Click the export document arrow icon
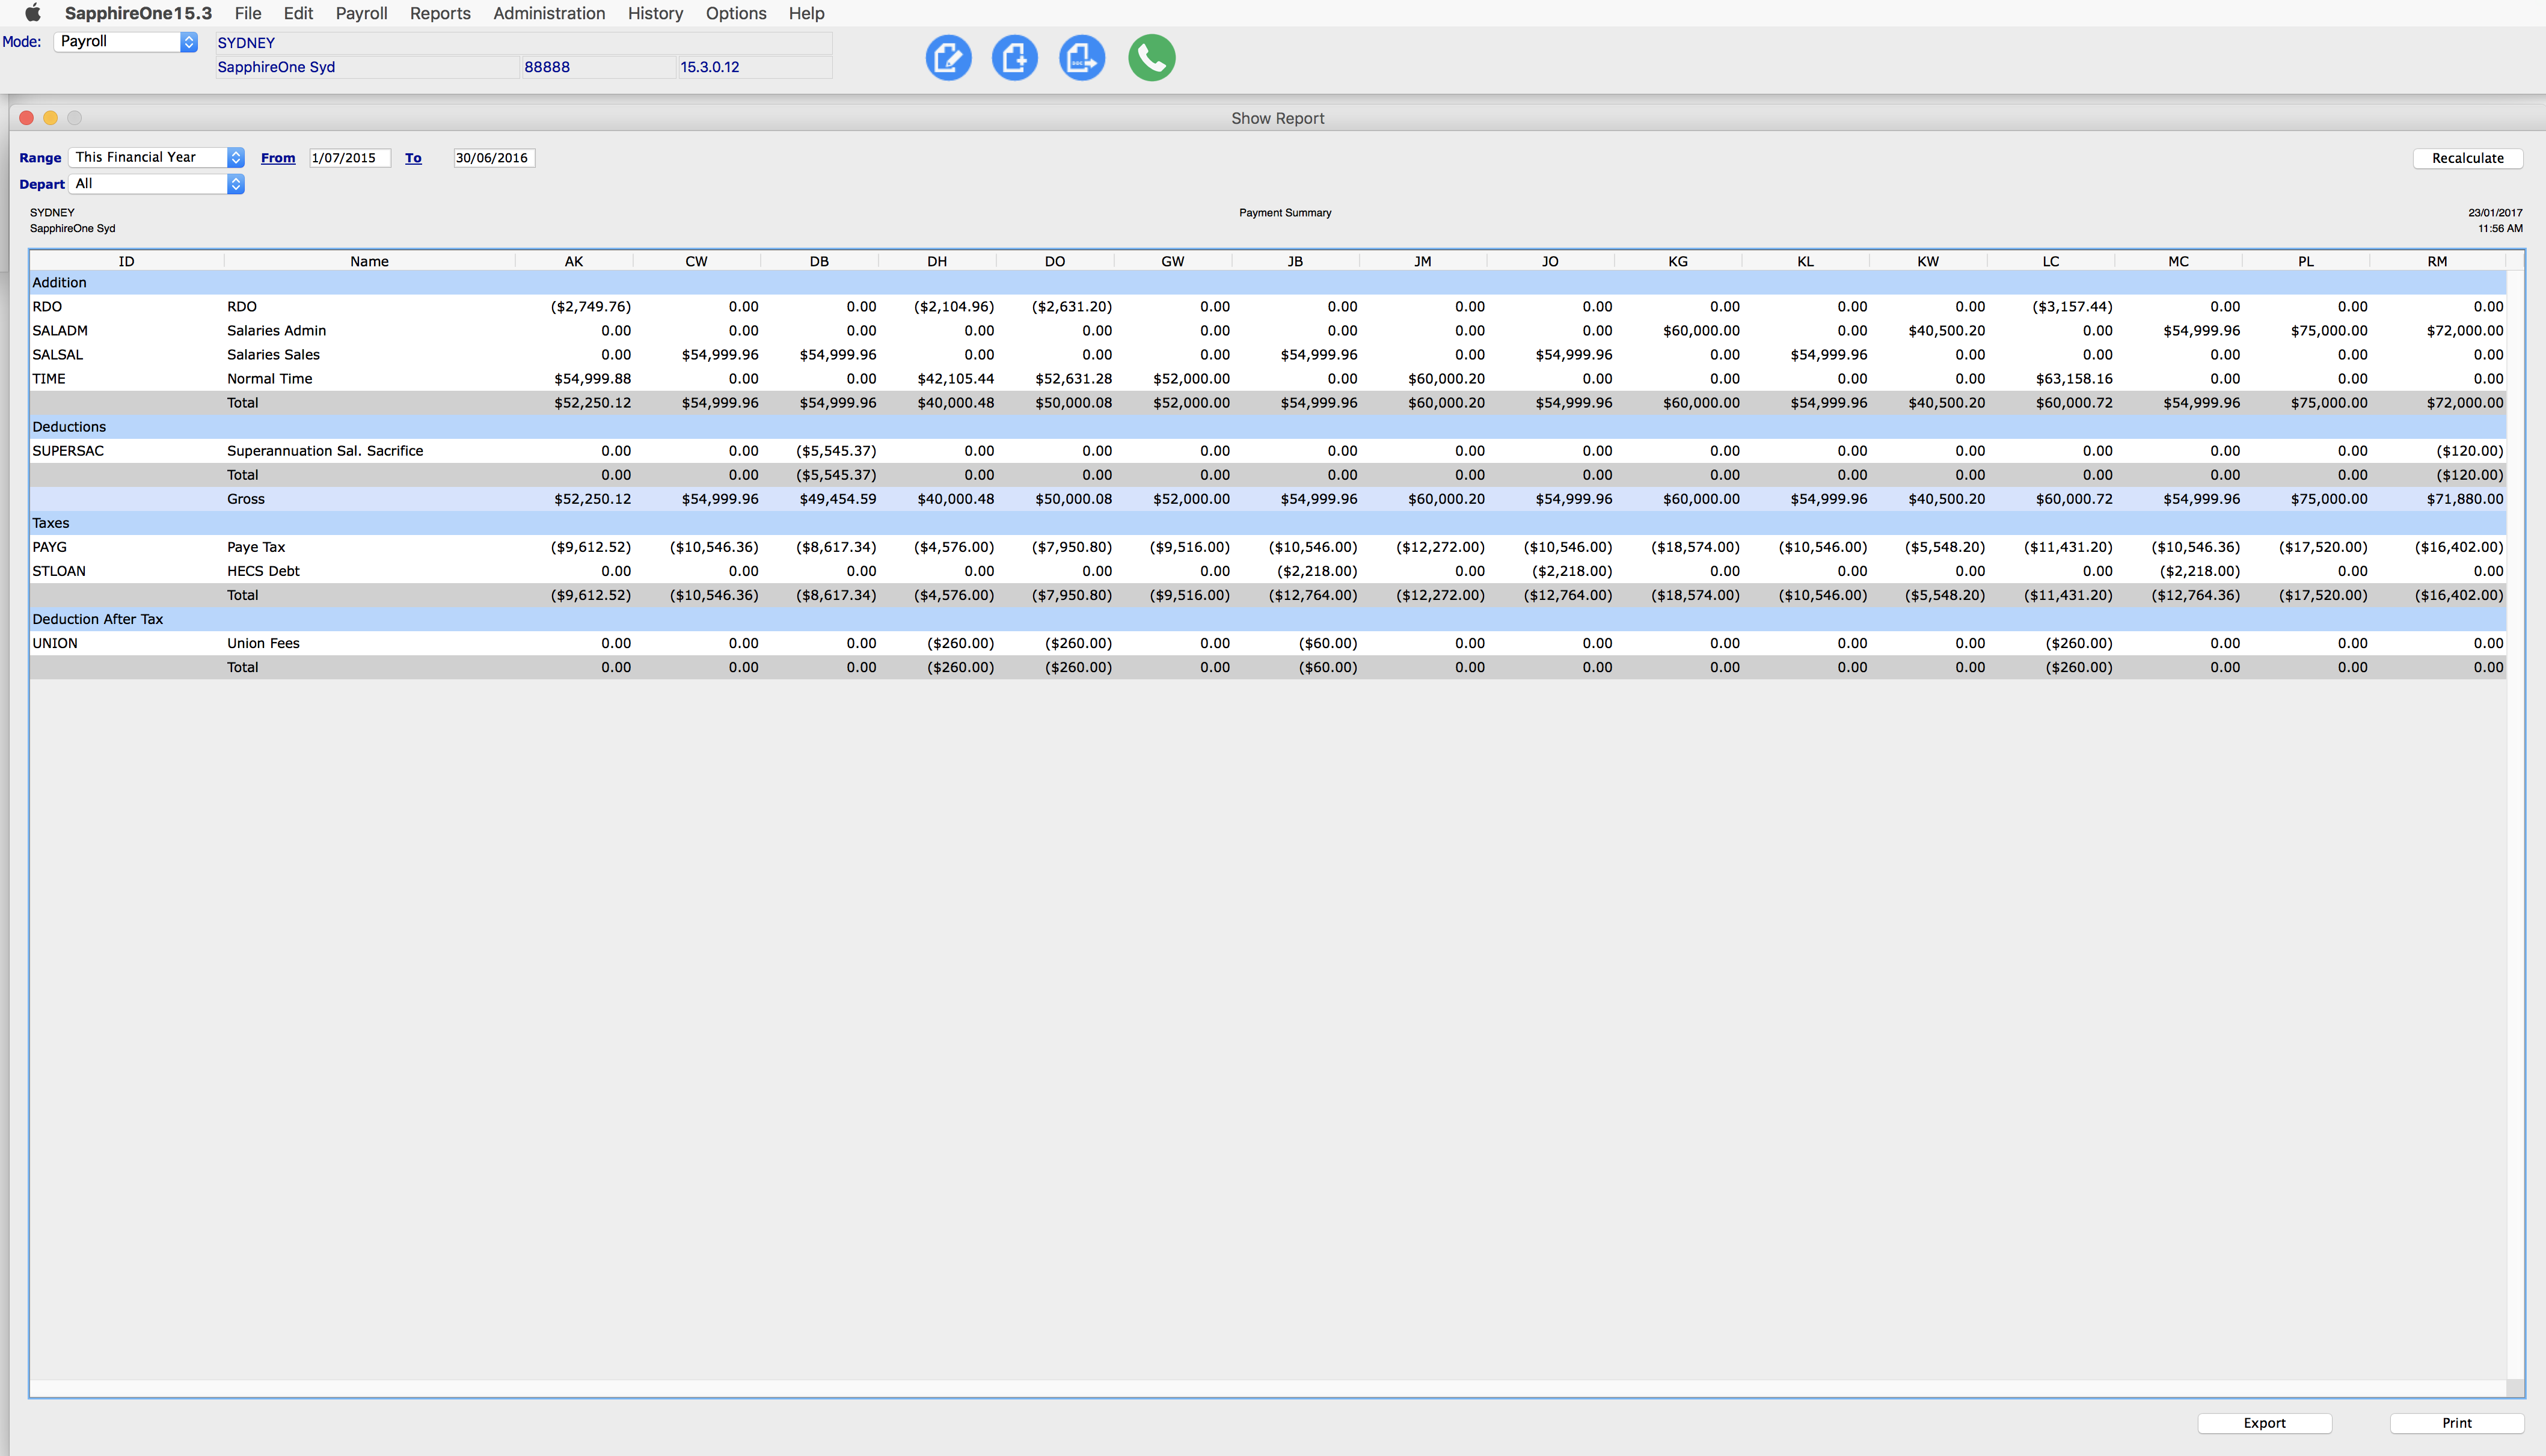Screen dimensions: 2546x1456 1081,58
